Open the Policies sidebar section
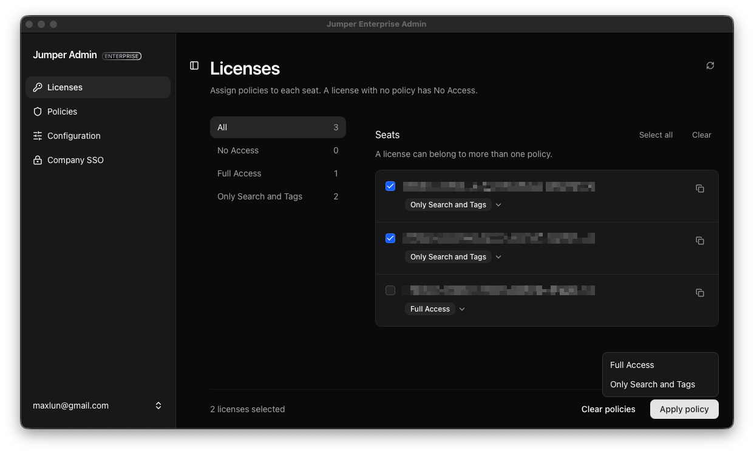Screen dimensions: 754x454 pyautogui.click(x=98, y=112)
